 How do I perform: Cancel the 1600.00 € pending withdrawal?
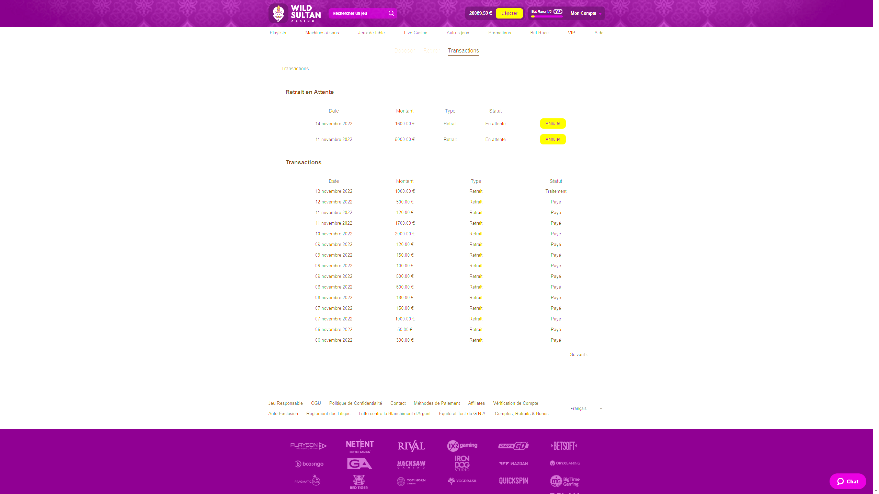click(x=552, y=123)
